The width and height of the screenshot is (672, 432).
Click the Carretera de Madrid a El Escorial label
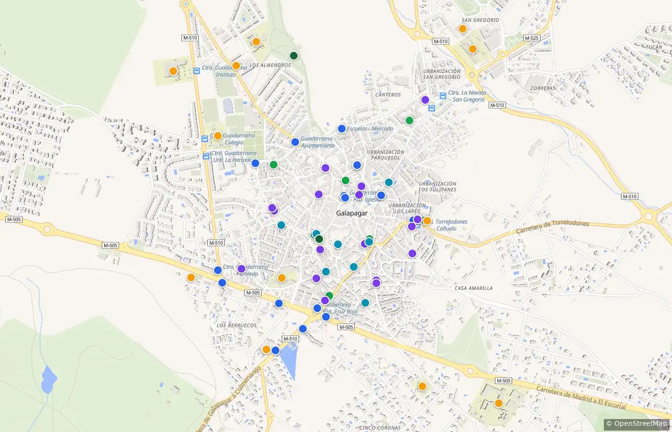581,398
